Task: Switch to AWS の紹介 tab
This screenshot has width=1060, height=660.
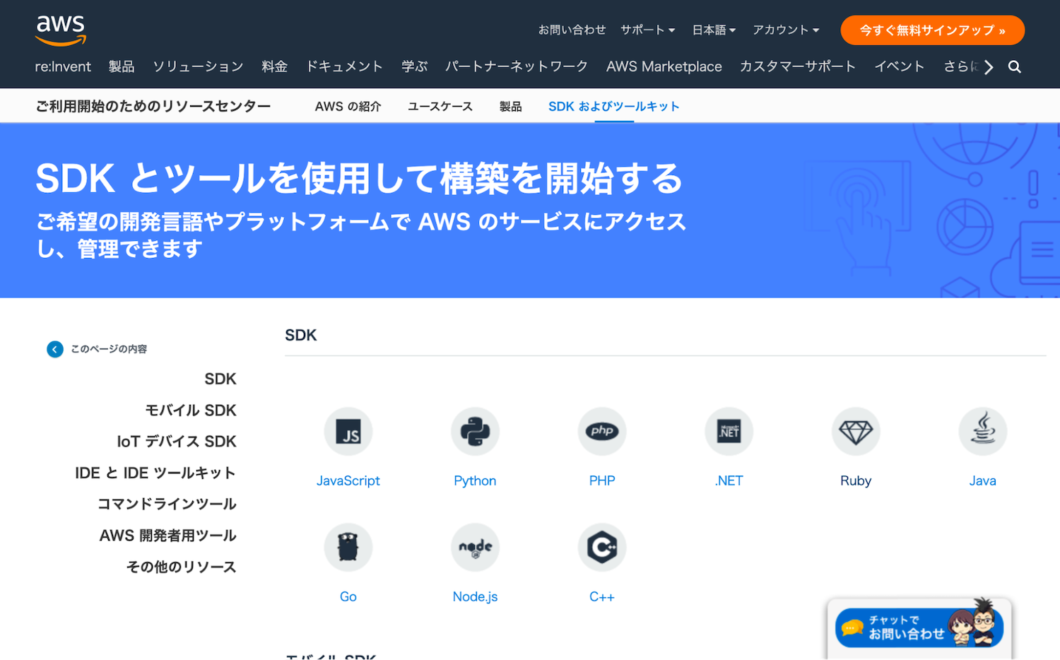Action: [x=348, y=106]
